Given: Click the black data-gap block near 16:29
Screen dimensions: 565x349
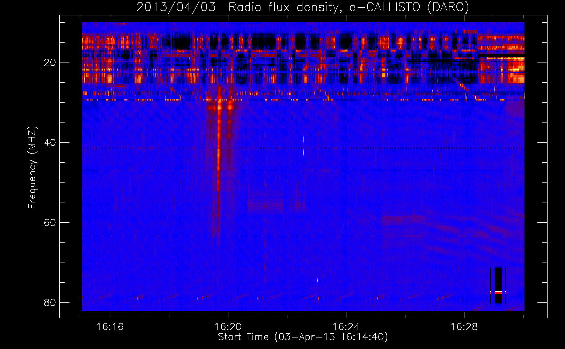Looking at the screenshot, I should coord(498,285).
